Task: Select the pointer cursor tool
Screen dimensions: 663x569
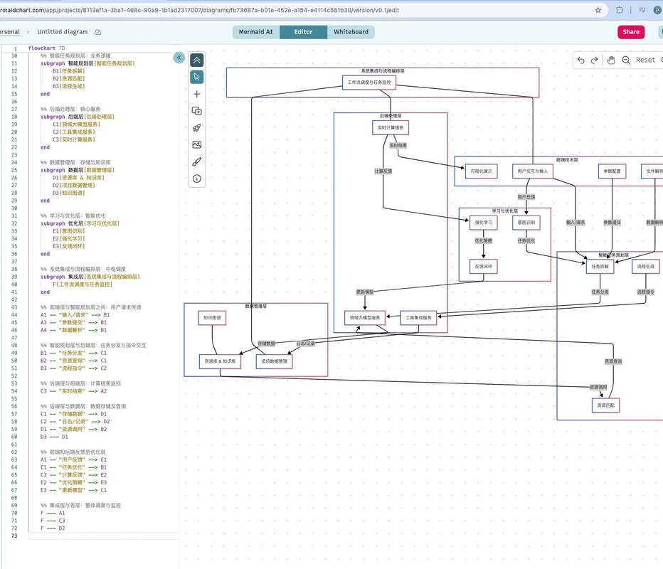Action: coord(197,77)
